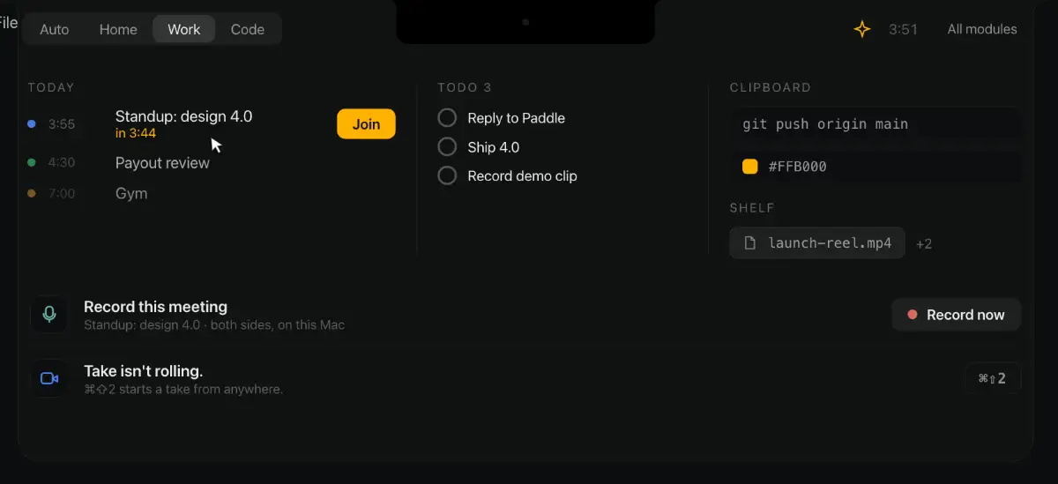The image size is (1058, 484).
Task: Click the blue dot beside 3:55 event
Action: pyautogui.click(x=32, y=124)
